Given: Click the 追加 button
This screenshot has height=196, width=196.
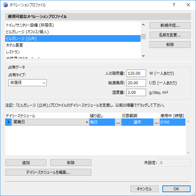Looking at the screenshot, I should pyautogui.click(x=26, y=162).
